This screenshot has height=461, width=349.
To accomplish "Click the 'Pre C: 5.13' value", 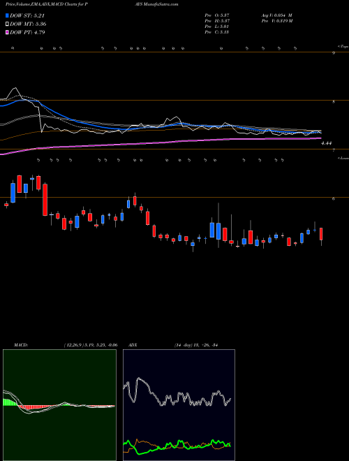I will coord(217,32).
